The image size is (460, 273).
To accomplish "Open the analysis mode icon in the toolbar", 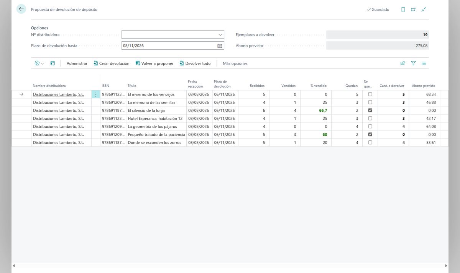I will tap(37, 63).
